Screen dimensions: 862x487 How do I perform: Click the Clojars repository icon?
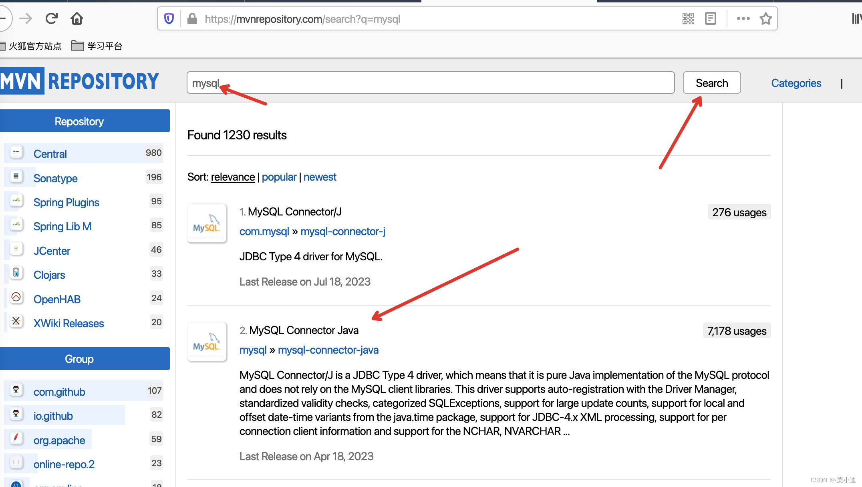point(16,273)
